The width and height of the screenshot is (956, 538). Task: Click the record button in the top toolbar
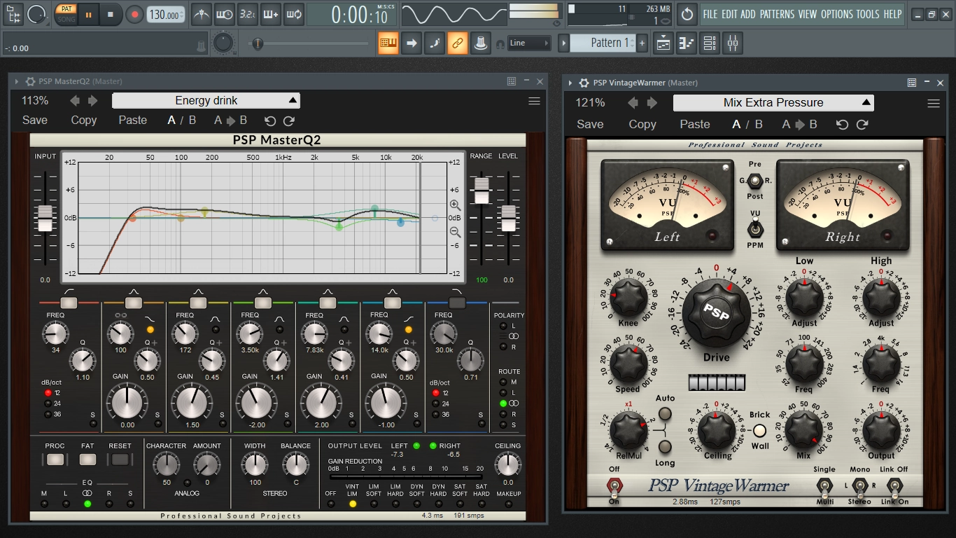click(134, 14)
